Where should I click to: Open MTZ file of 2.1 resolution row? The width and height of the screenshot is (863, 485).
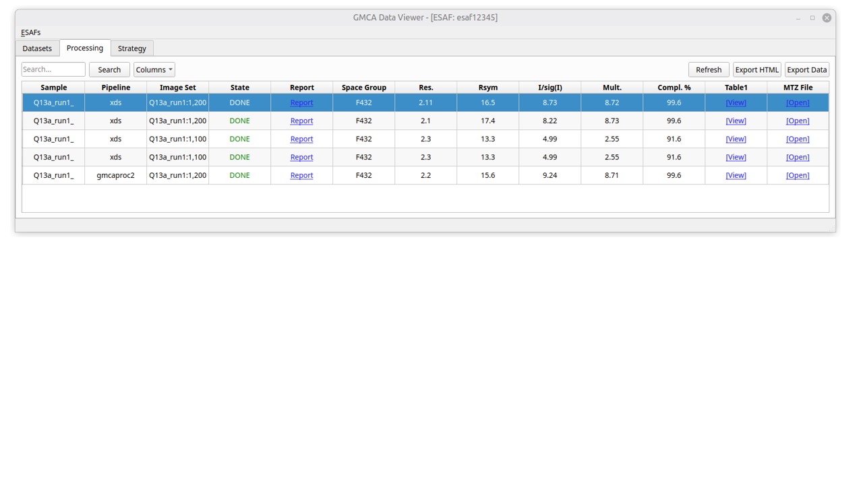[798, 121]
